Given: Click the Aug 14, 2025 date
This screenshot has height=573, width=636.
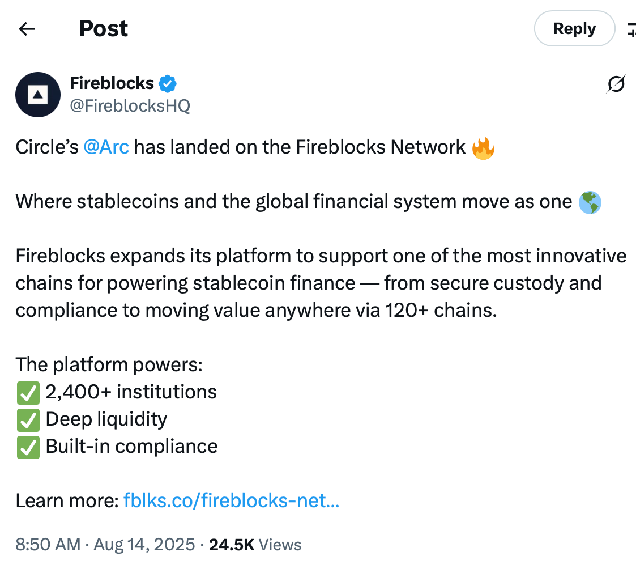Looking at the screenshot, I should pyautogui.click(x=144, y=545).
